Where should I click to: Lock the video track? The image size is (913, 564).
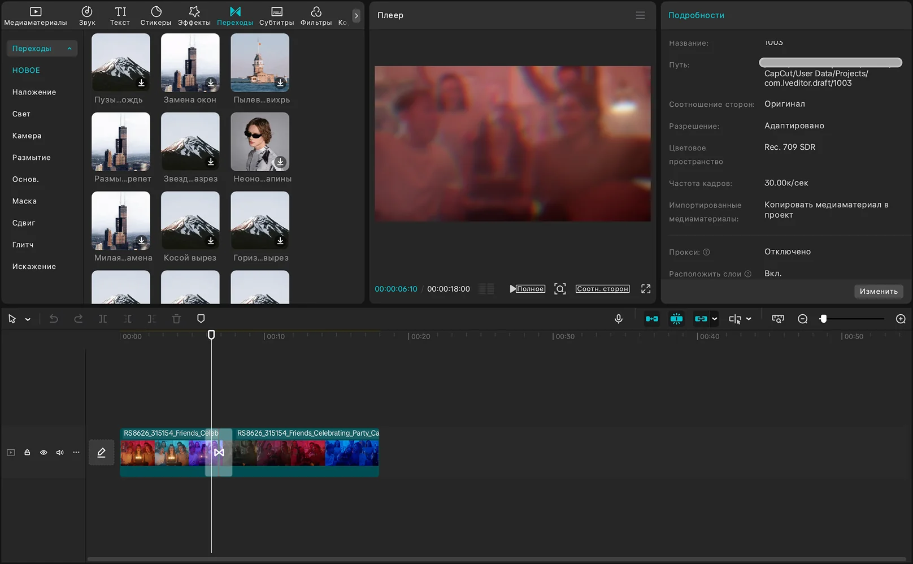point(27,452)
